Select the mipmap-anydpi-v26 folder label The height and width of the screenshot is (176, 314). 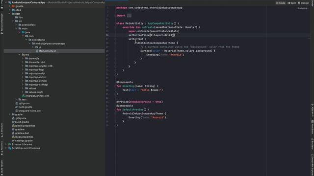tap(40, 66)
